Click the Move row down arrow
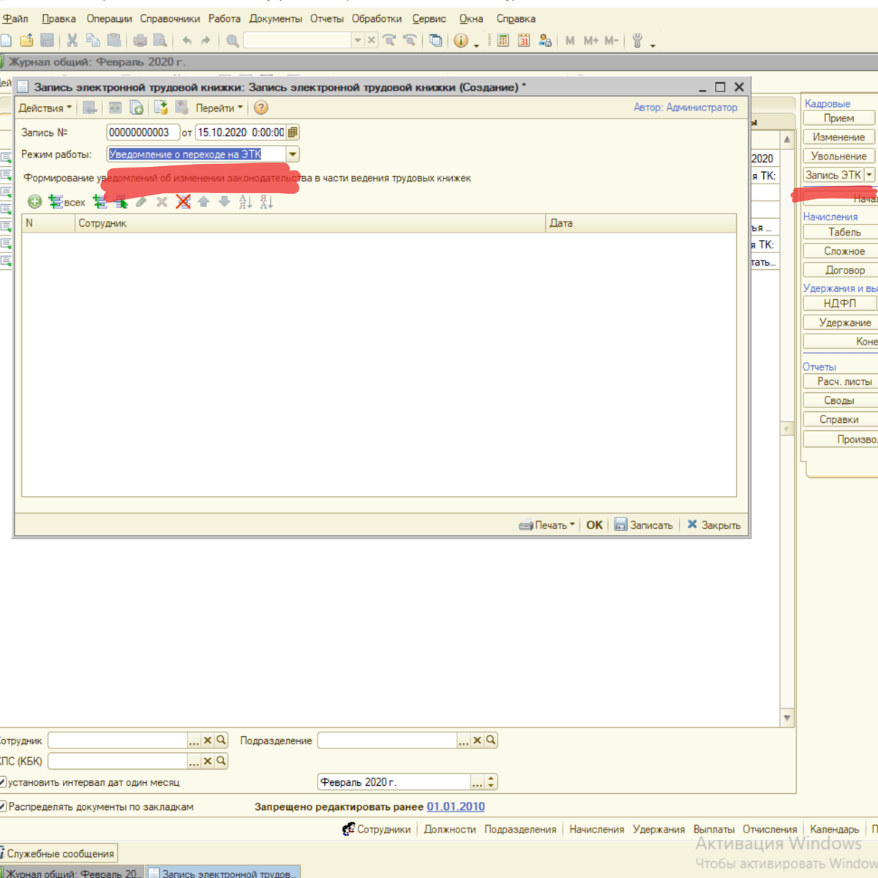Screen dimensions: 878x878 [225, 202]
